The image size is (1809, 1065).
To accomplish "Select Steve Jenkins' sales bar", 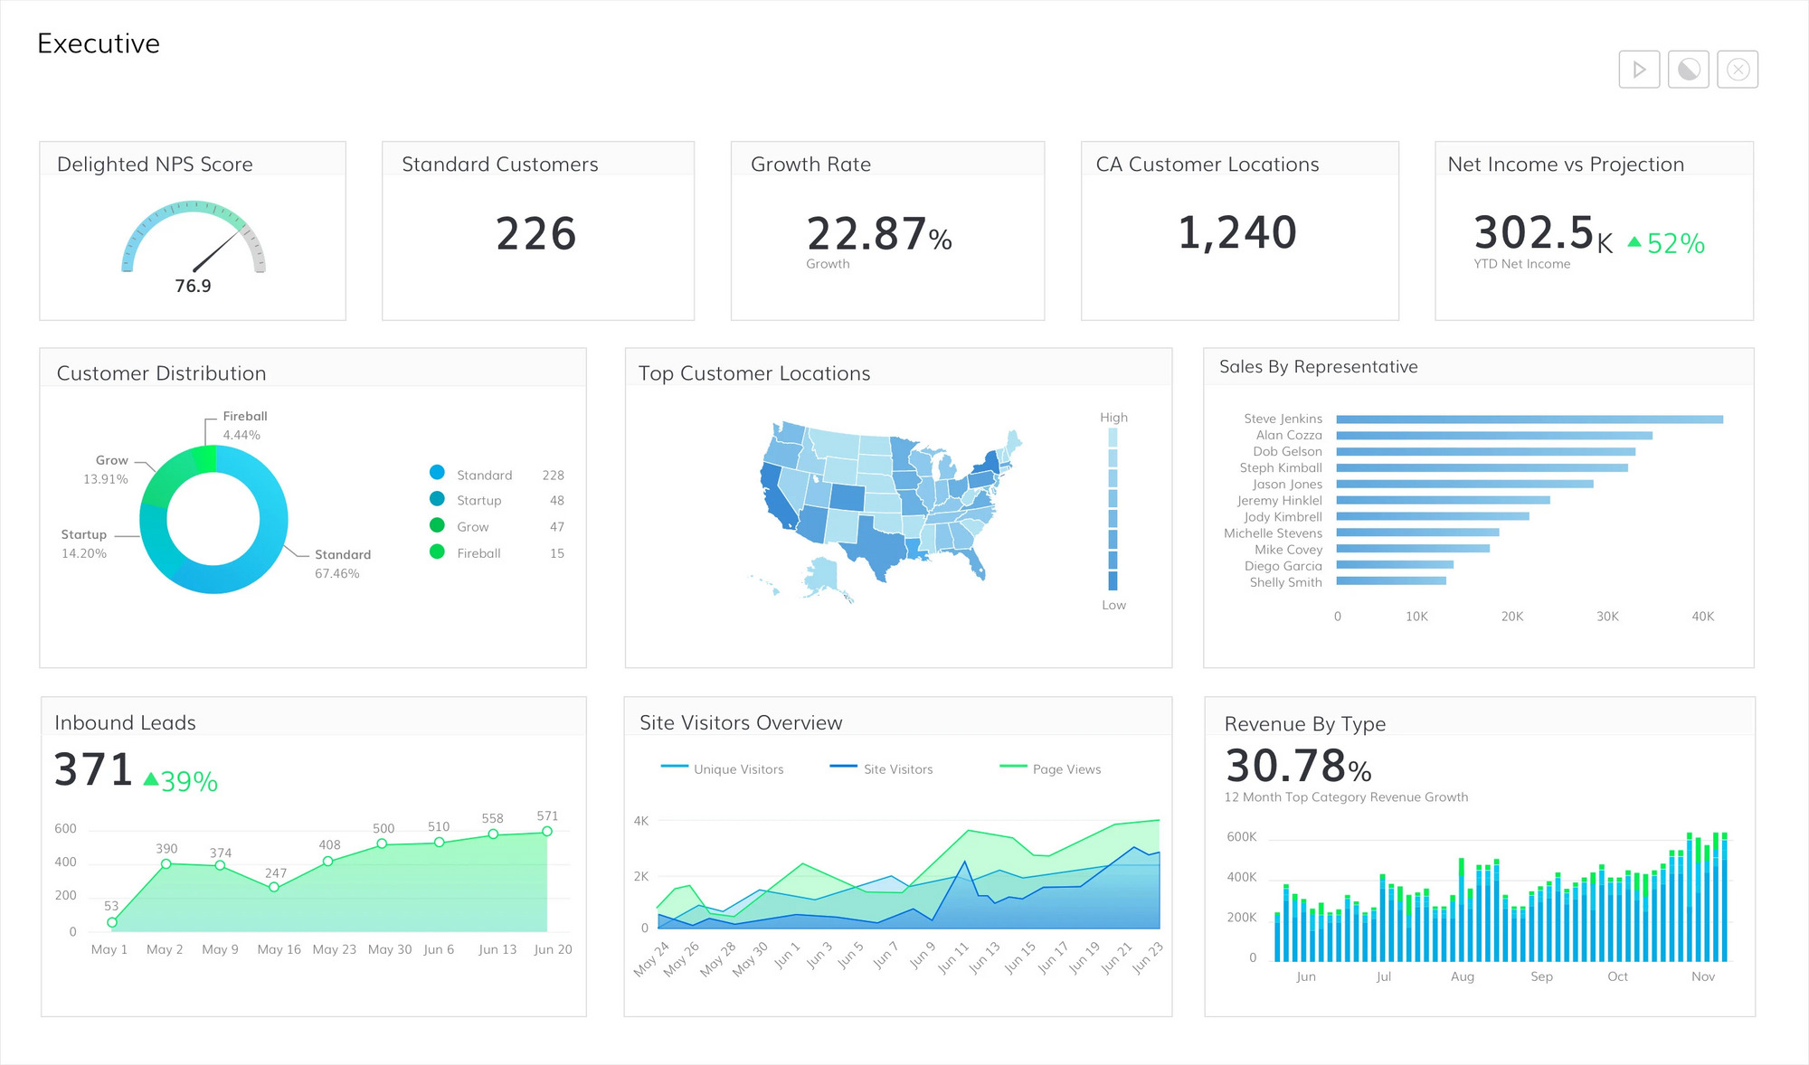I will tap(1529, 419).
